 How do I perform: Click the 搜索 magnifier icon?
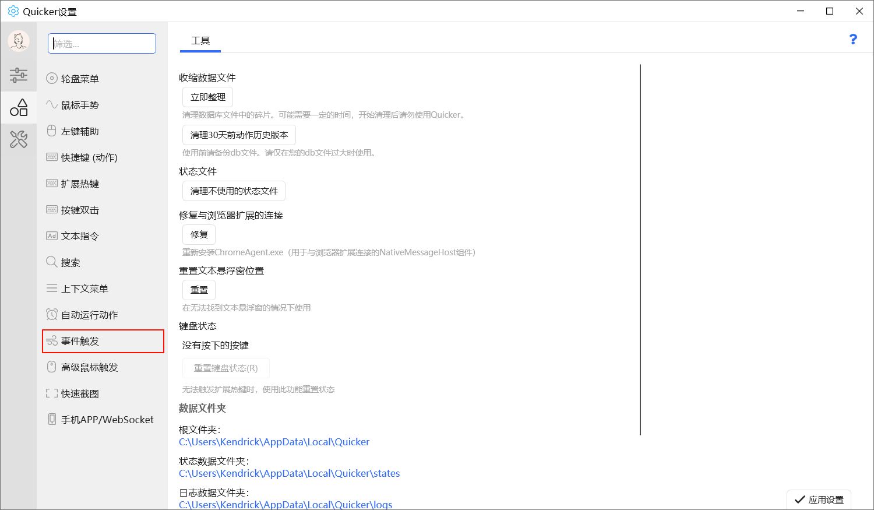coord(52,262)
